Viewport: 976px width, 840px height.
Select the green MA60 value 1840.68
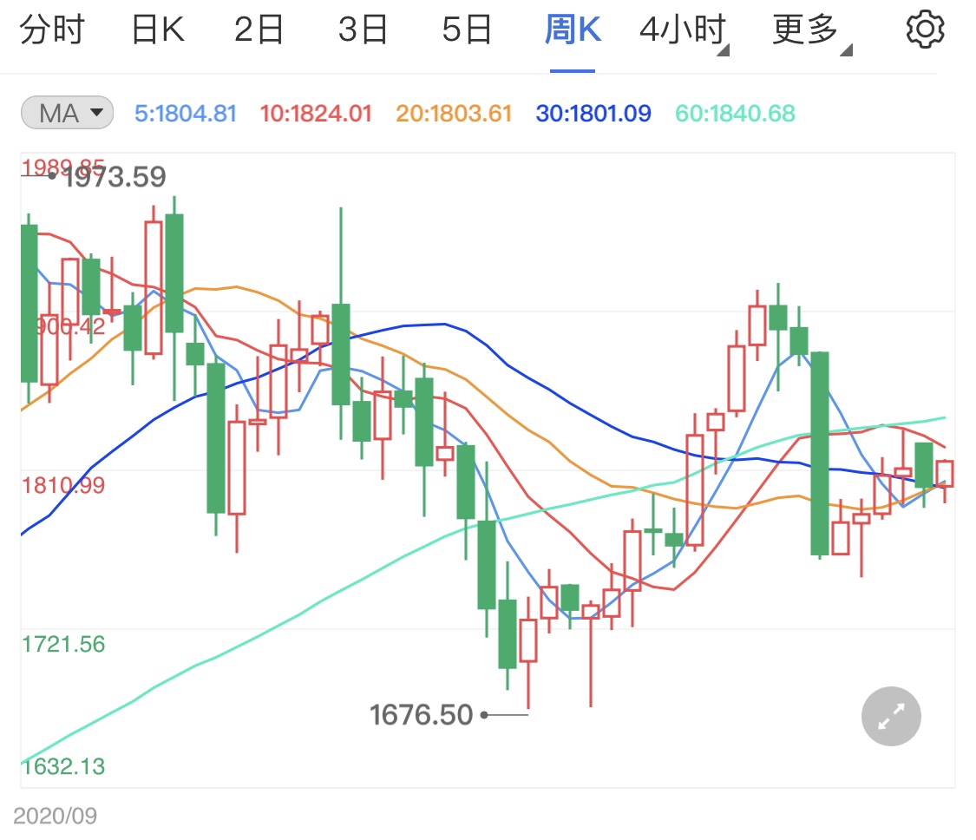734,113
